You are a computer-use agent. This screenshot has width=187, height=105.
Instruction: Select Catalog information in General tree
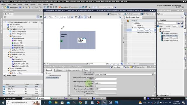54,75
